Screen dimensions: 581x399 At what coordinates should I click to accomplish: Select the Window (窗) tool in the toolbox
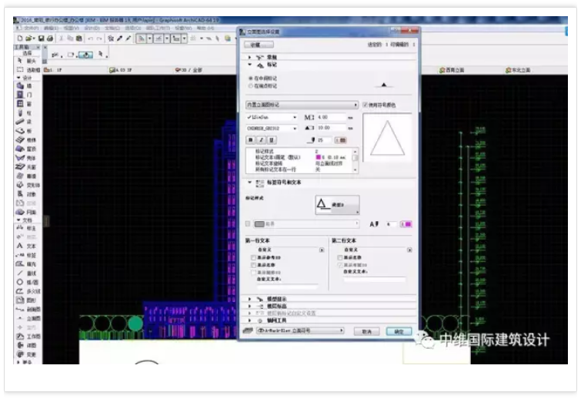tap(25, 104)
